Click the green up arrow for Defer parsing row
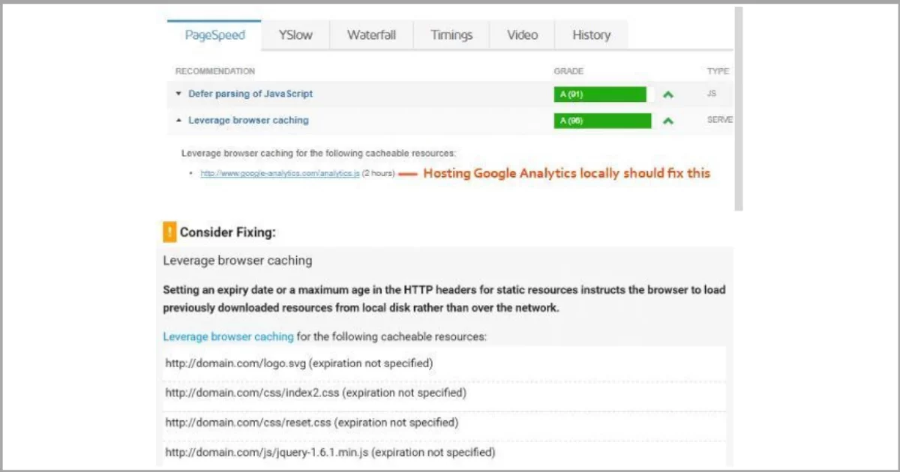The width and height of the screenshot is (900, 472). point(667,94)
